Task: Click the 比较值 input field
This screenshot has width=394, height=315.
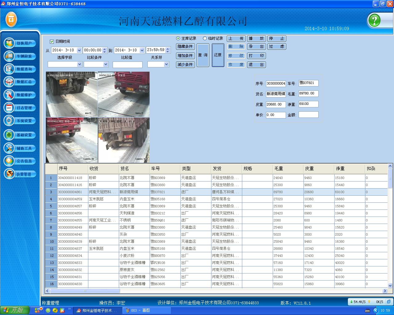Action: point(127,65)
